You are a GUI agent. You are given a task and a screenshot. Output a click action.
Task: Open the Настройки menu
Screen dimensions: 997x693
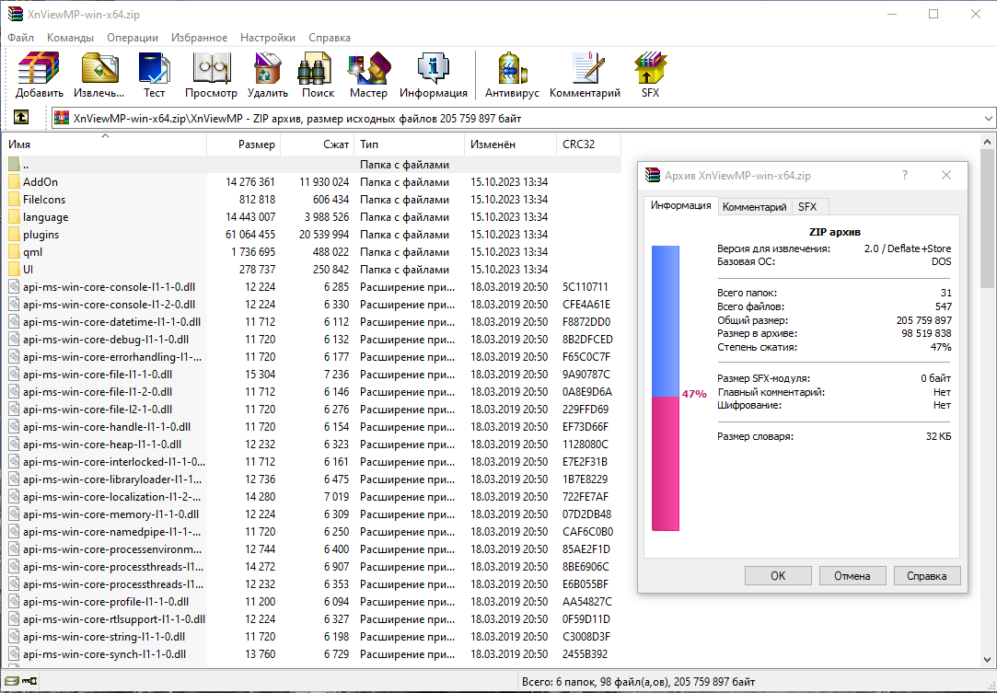point(268,38)
